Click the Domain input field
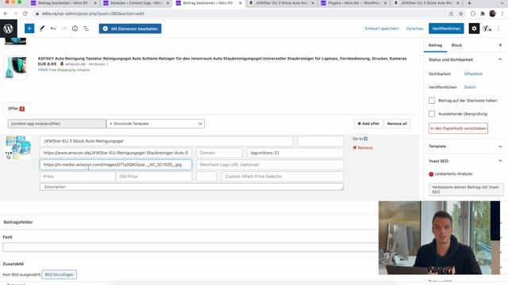The image size is (508, 285). click(219, 153)
